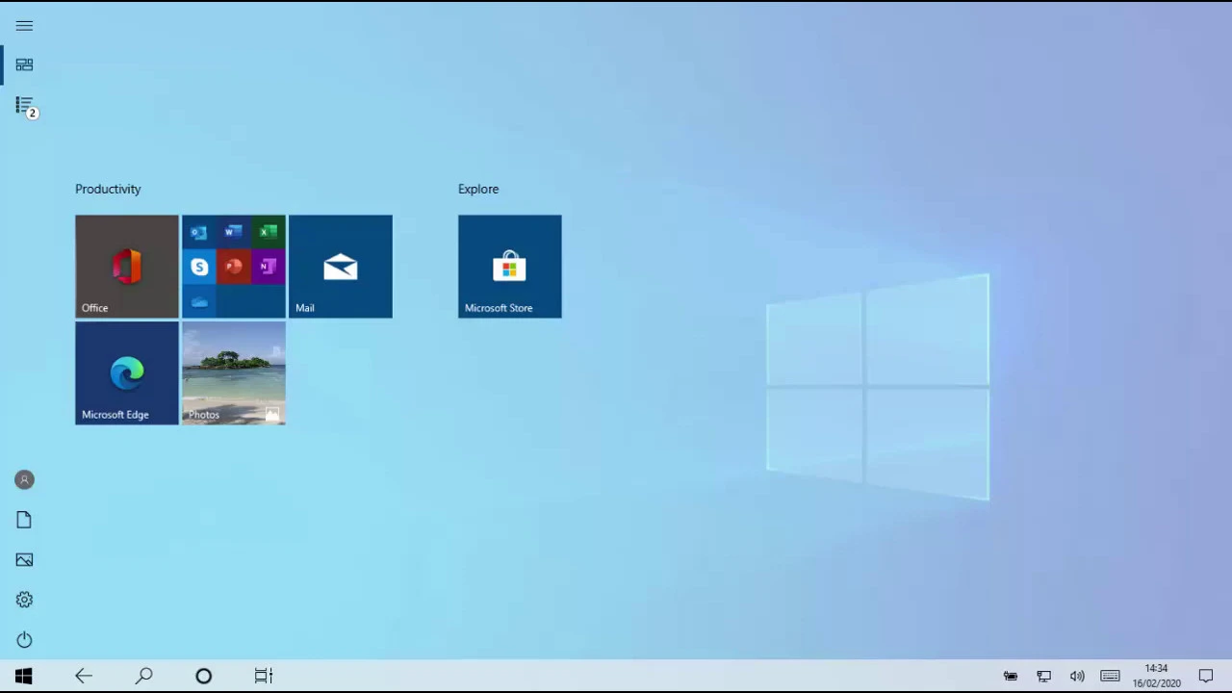
Task: Open Task View on the taskbar
Action: point(263,676)
